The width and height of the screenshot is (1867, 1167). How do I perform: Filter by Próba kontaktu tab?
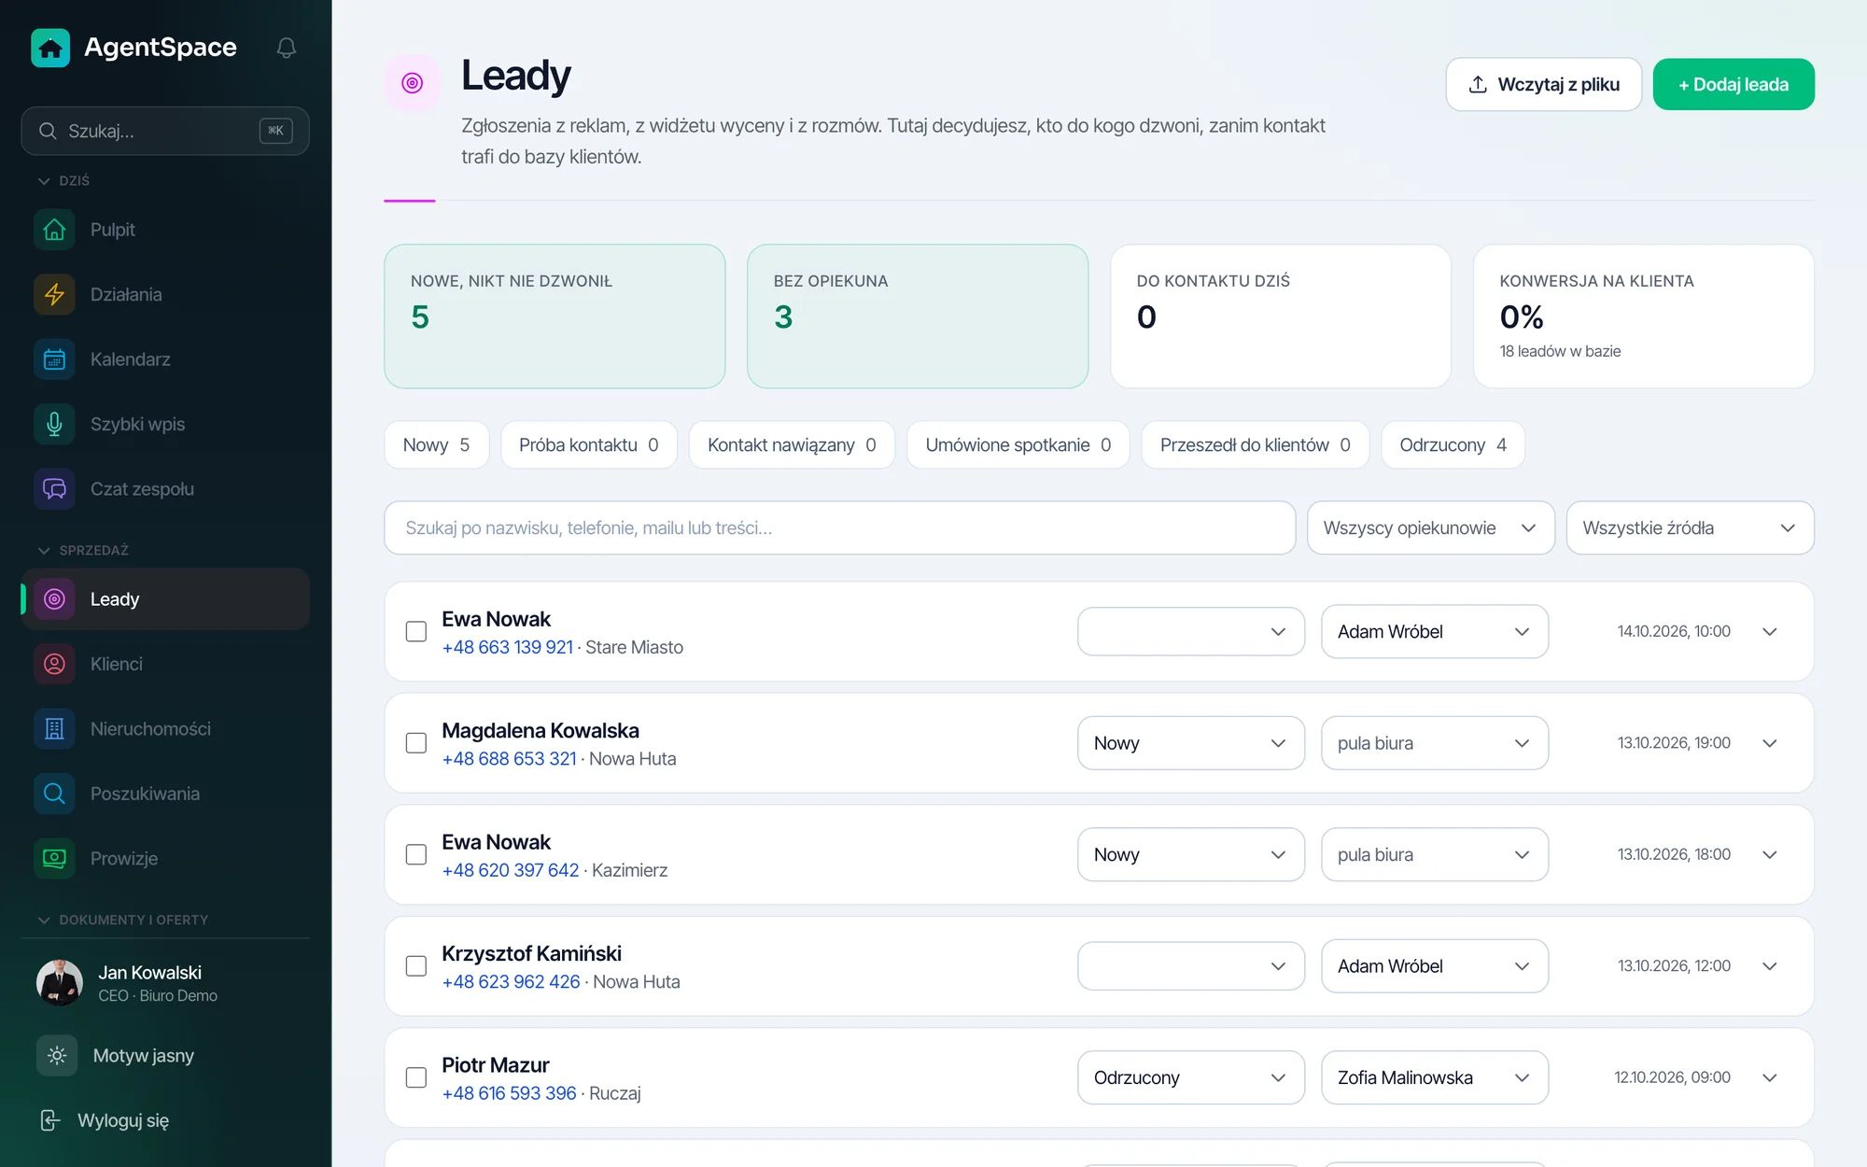pyautogui.click(x=589, y=445)
